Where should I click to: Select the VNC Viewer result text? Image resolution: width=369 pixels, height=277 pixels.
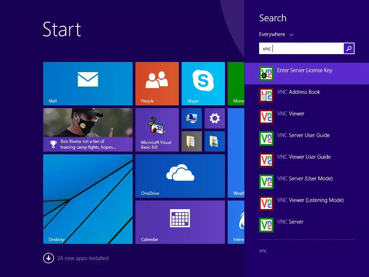291,114
